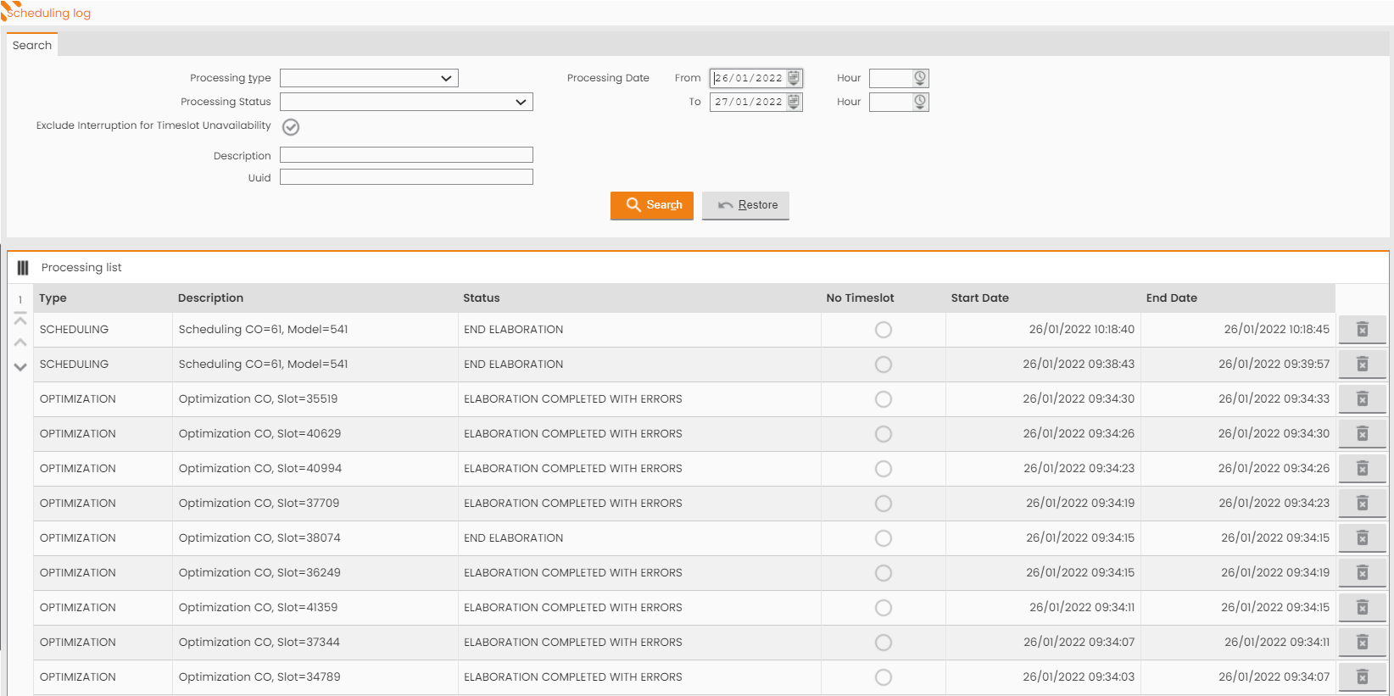The height and width of the screenshot is (696, 1394).
Task: Toggle Exclude Interruption for Timeslot Unavailability
Action: tap(291, 127)
